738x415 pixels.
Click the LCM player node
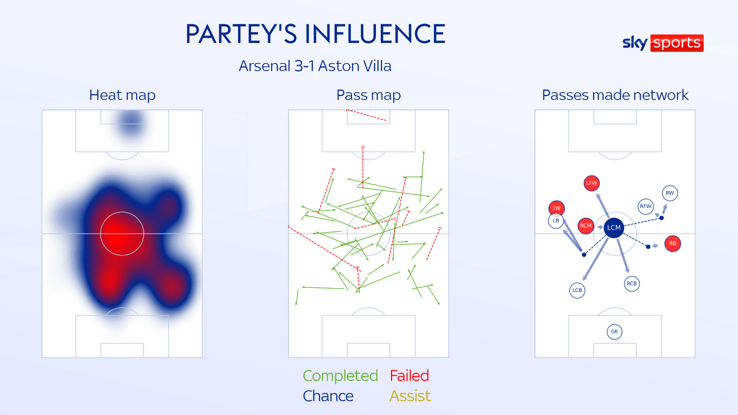pos(614,228)
